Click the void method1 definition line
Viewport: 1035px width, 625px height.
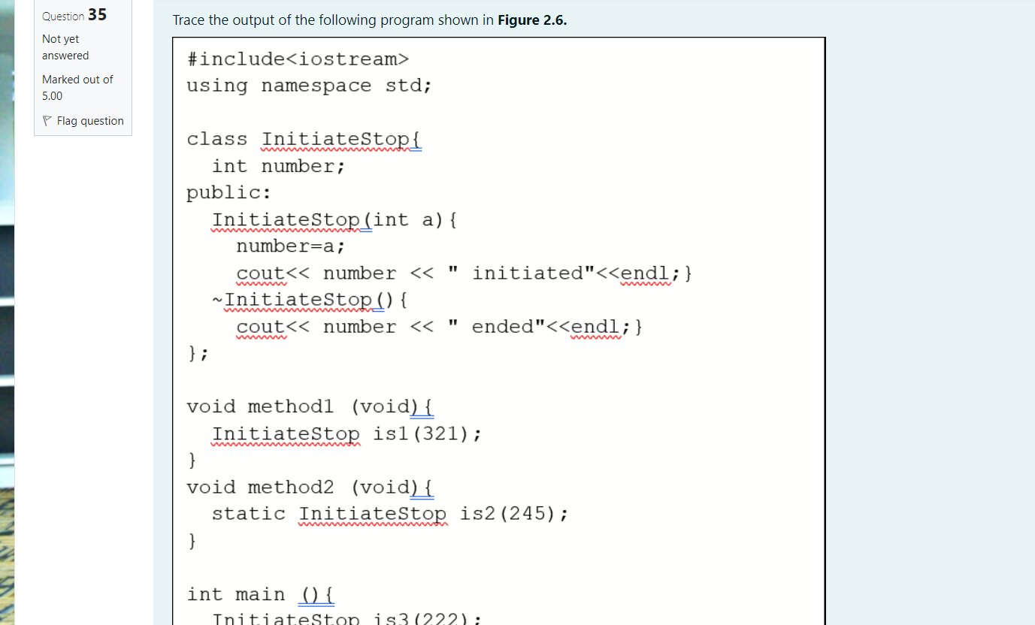click(x=307, y=406)
